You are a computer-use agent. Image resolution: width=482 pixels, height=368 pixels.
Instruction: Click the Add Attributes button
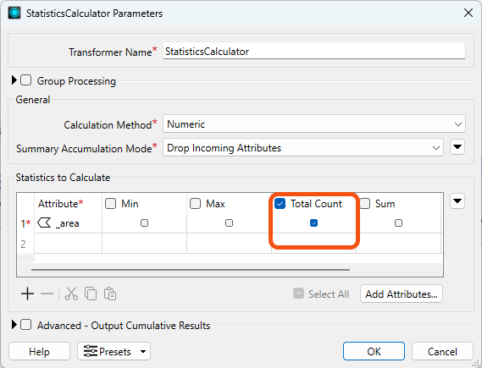point(402,294)
